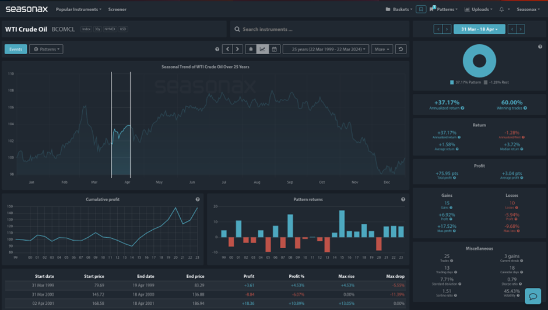Switch to the calendar view icon

(x=274, y=50)
